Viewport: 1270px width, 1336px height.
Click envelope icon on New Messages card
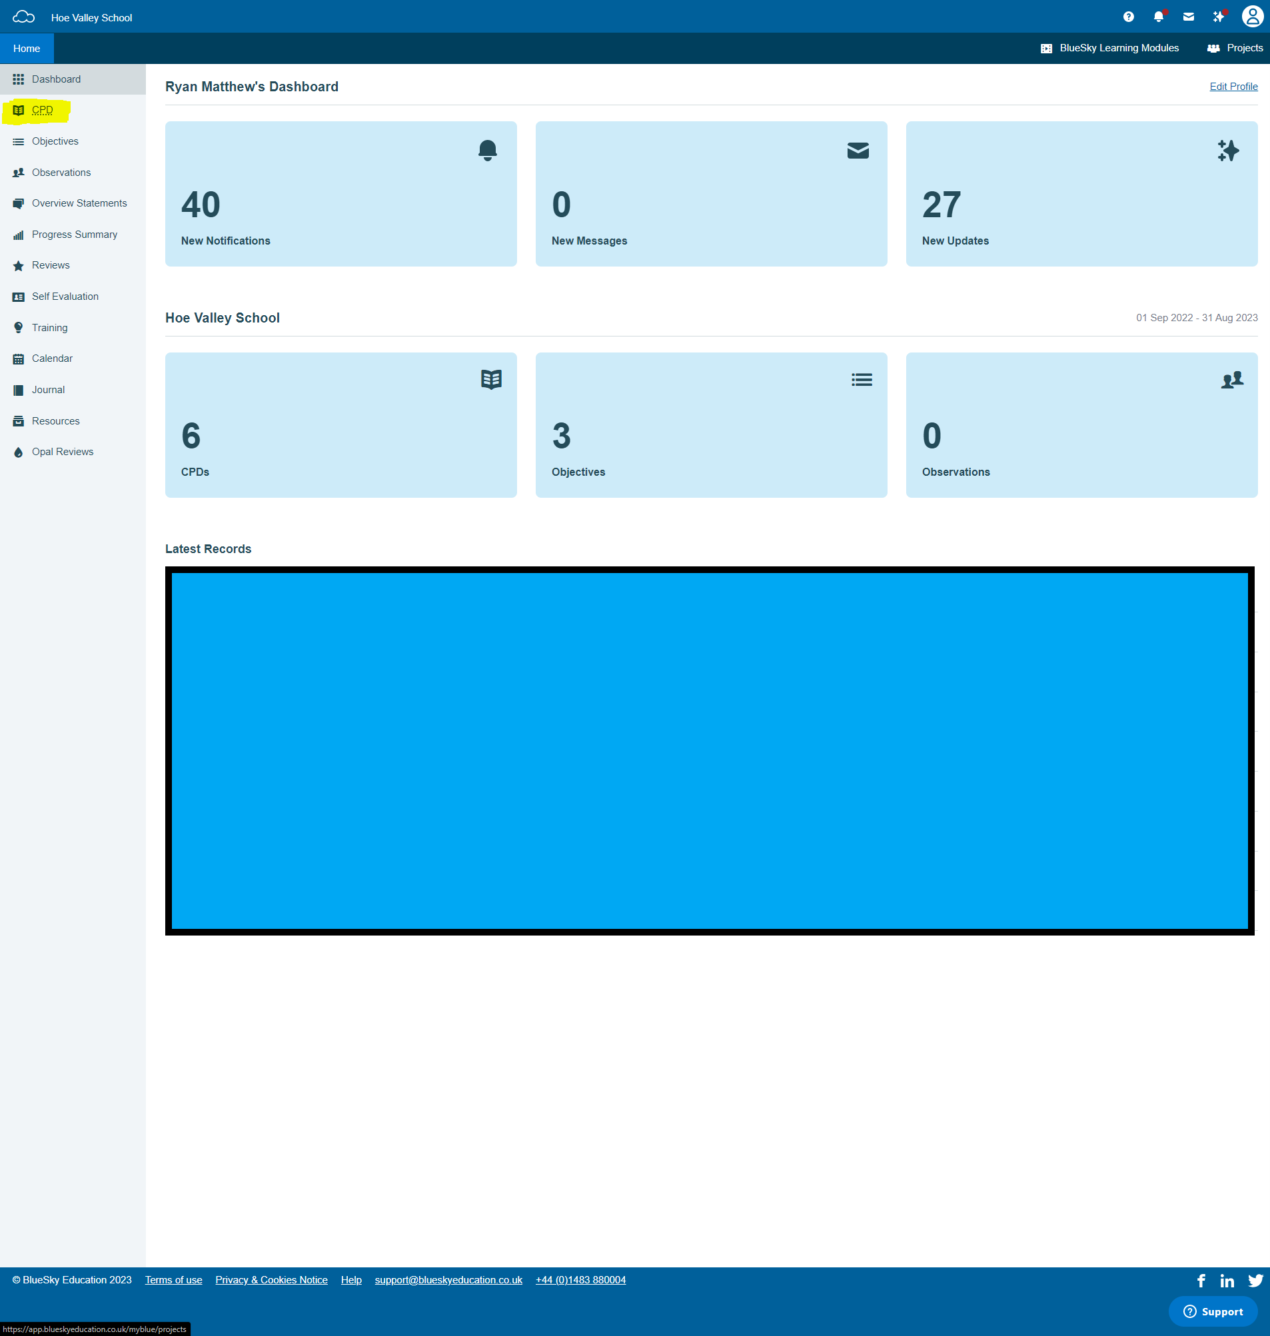[858, 151]
